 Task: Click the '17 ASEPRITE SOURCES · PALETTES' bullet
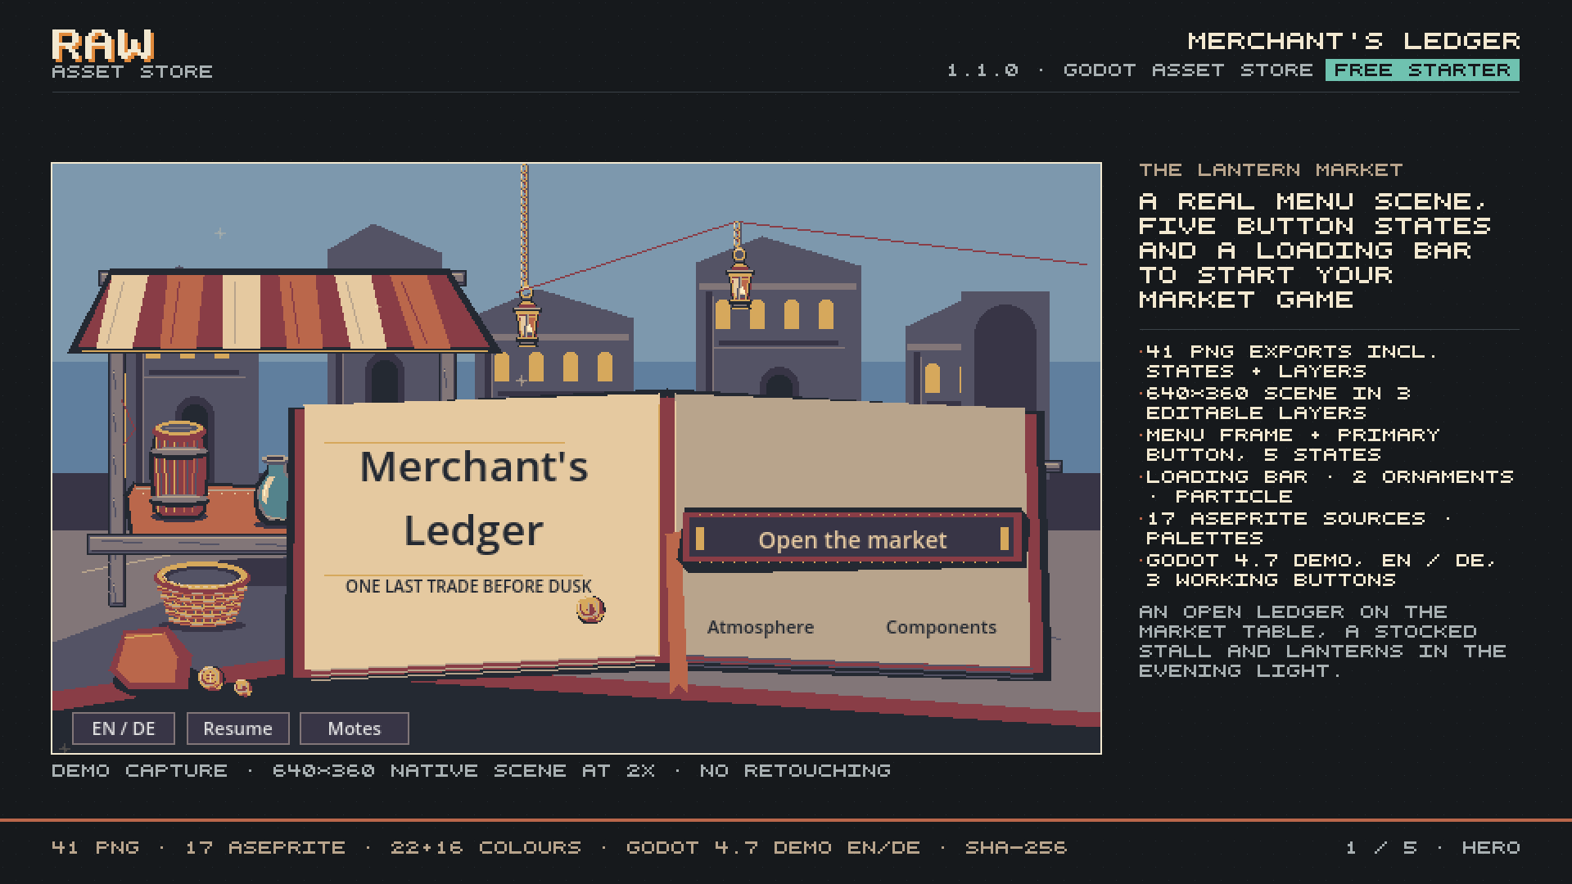point(1294,528)
